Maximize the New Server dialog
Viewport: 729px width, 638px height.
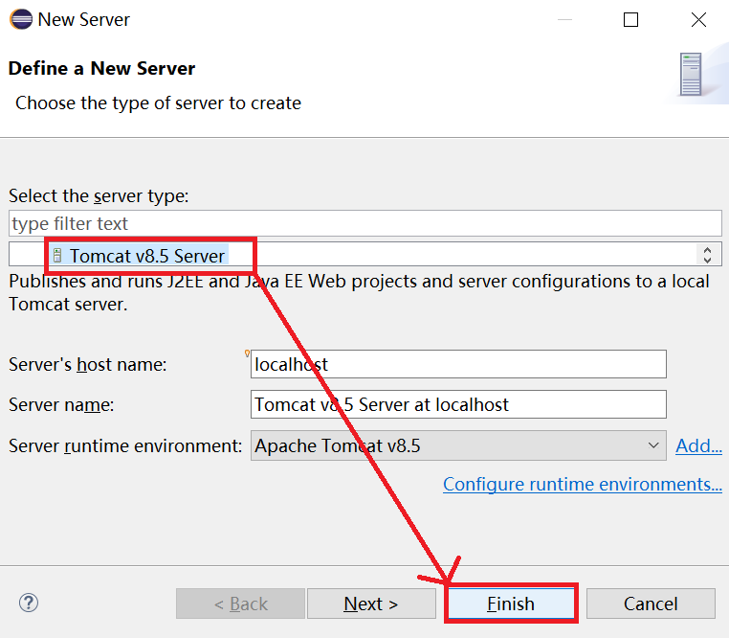click(630, 19)
